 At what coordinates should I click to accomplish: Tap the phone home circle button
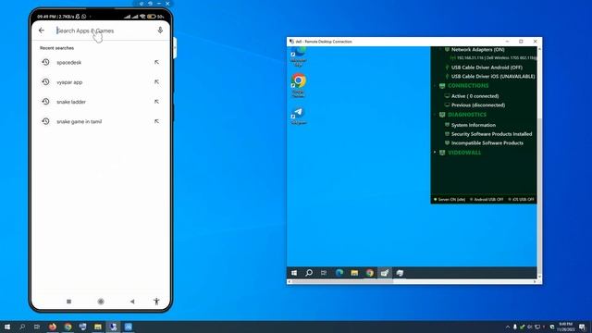101,302
